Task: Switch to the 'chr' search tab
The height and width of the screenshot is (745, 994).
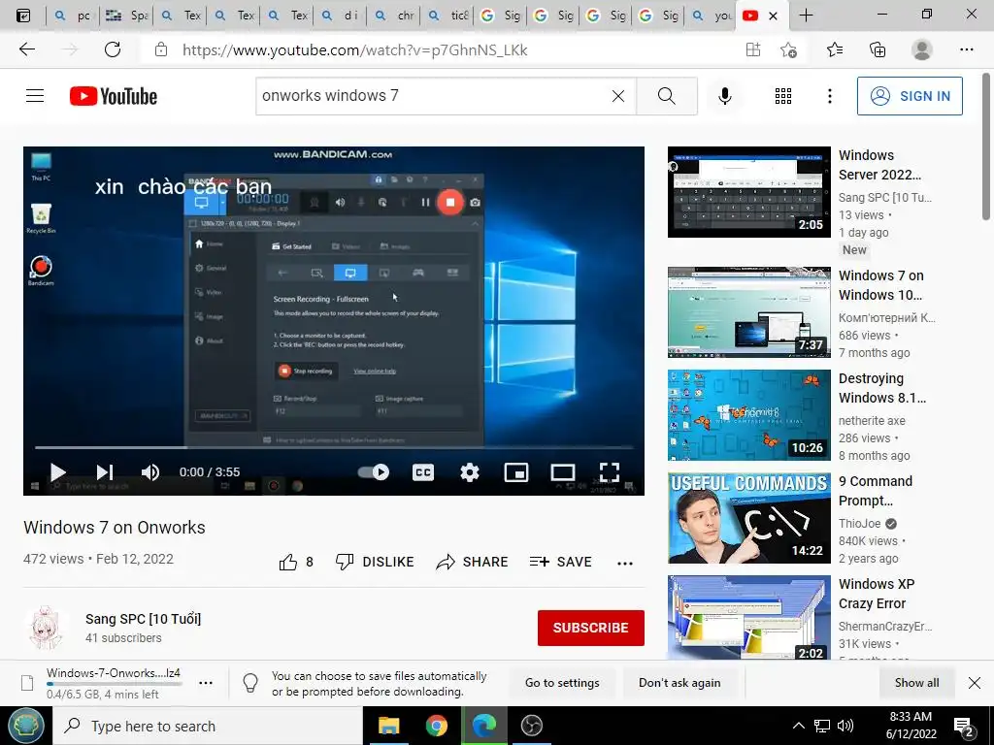Action: click(x=393, y=16)
